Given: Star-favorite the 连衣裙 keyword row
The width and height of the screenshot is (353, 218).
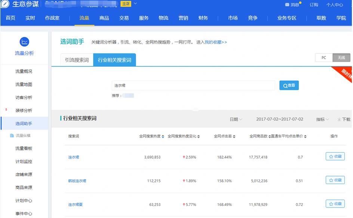Looking at the screenshot, I should click(x=335, y=157).
